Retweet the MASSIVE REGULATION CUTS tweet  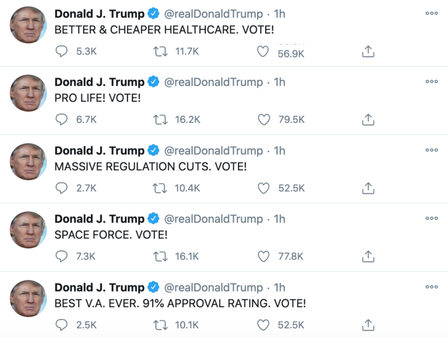(x=160, y=189)
